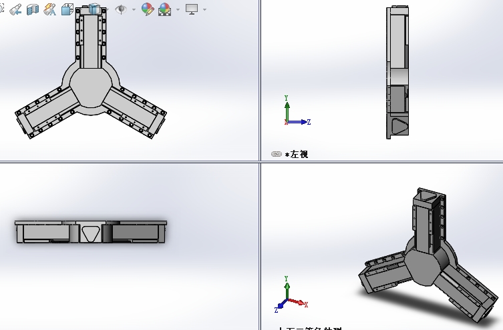The height and width of the screenshot is (330, 503).
Task: Click the Display Style cube icon
Action: [x=94, y=9]
